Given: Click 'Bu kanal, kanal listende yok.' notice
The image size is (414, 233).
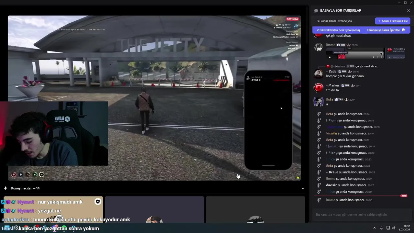Looking at the screenshot, I should tap(334, 21).
